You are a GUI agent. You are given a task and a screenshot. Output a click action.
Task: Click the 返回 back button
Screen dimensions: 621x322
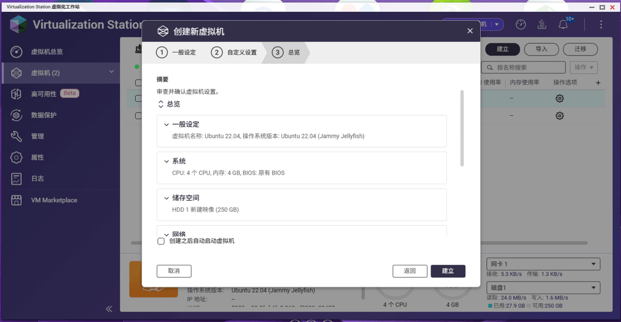[410, 271]
